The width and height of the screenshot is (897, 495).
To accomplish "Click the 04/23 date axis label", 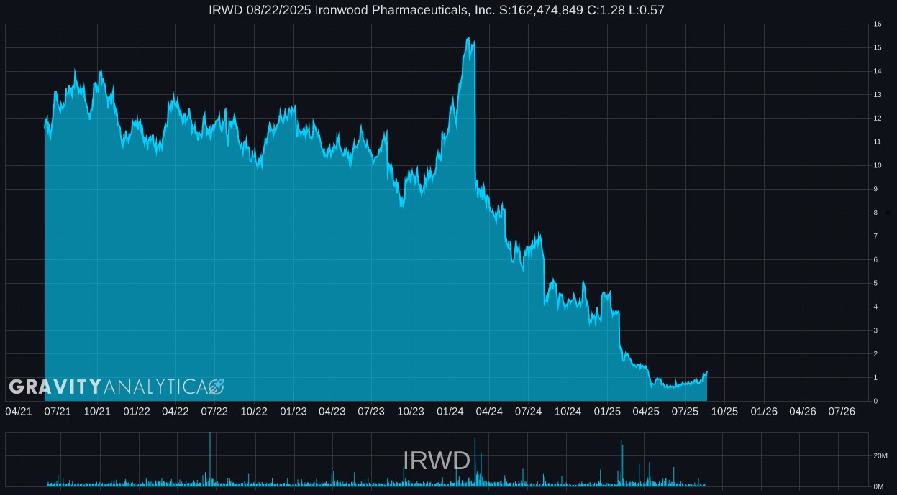I will pyautogui.click(x=332, y=411).
